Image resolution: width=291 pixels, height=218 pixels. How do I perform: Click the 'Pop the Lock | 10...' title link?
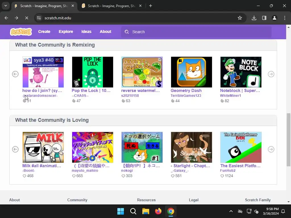[91, 91]
